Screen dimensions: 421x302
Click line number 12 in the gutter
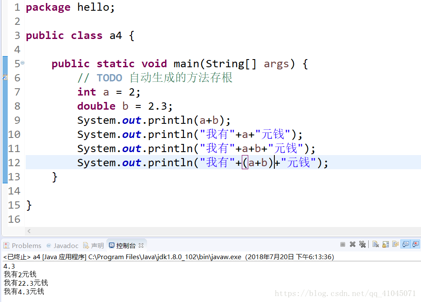[14, 162]
